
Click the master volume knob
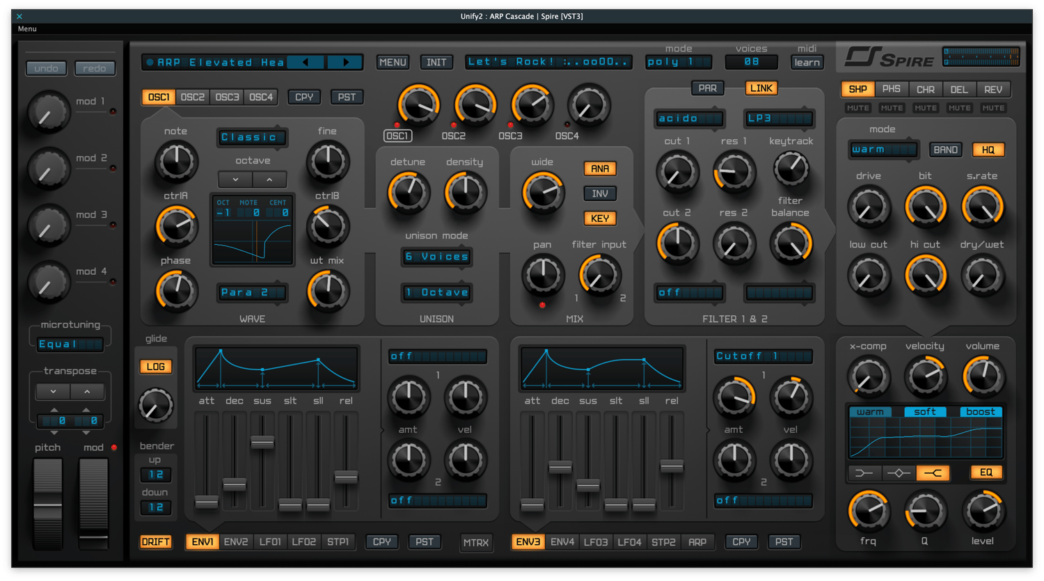click(982, 376)
